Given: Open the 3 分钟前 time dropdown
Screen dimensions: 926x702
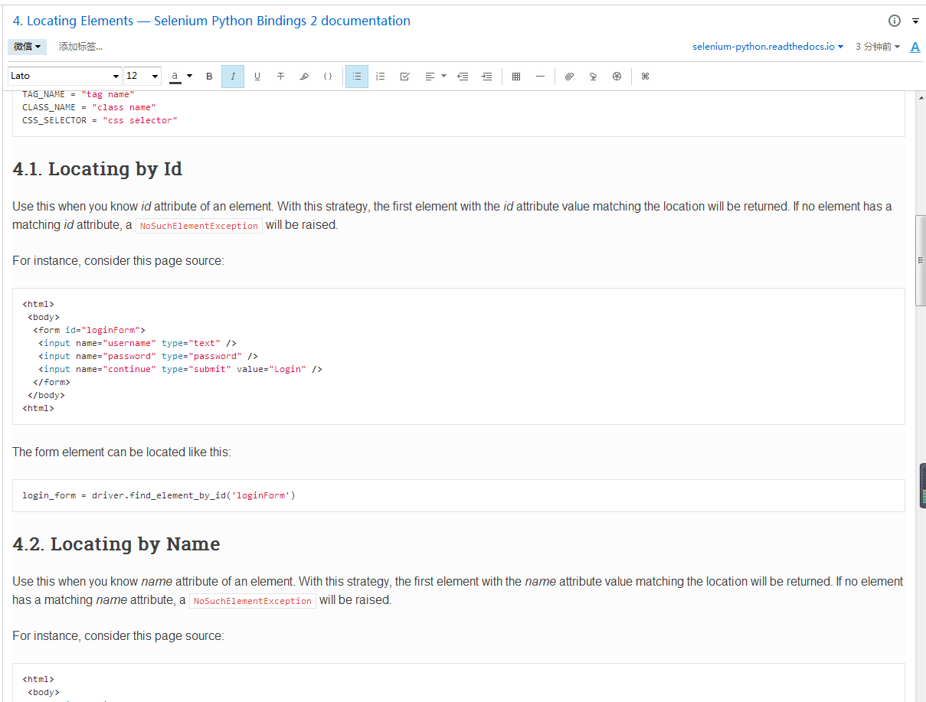Looking at the screenshot, I should click(878, 47).
